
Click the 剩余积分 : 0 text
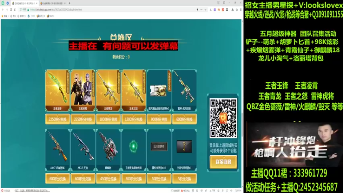(x=121, y=57)
